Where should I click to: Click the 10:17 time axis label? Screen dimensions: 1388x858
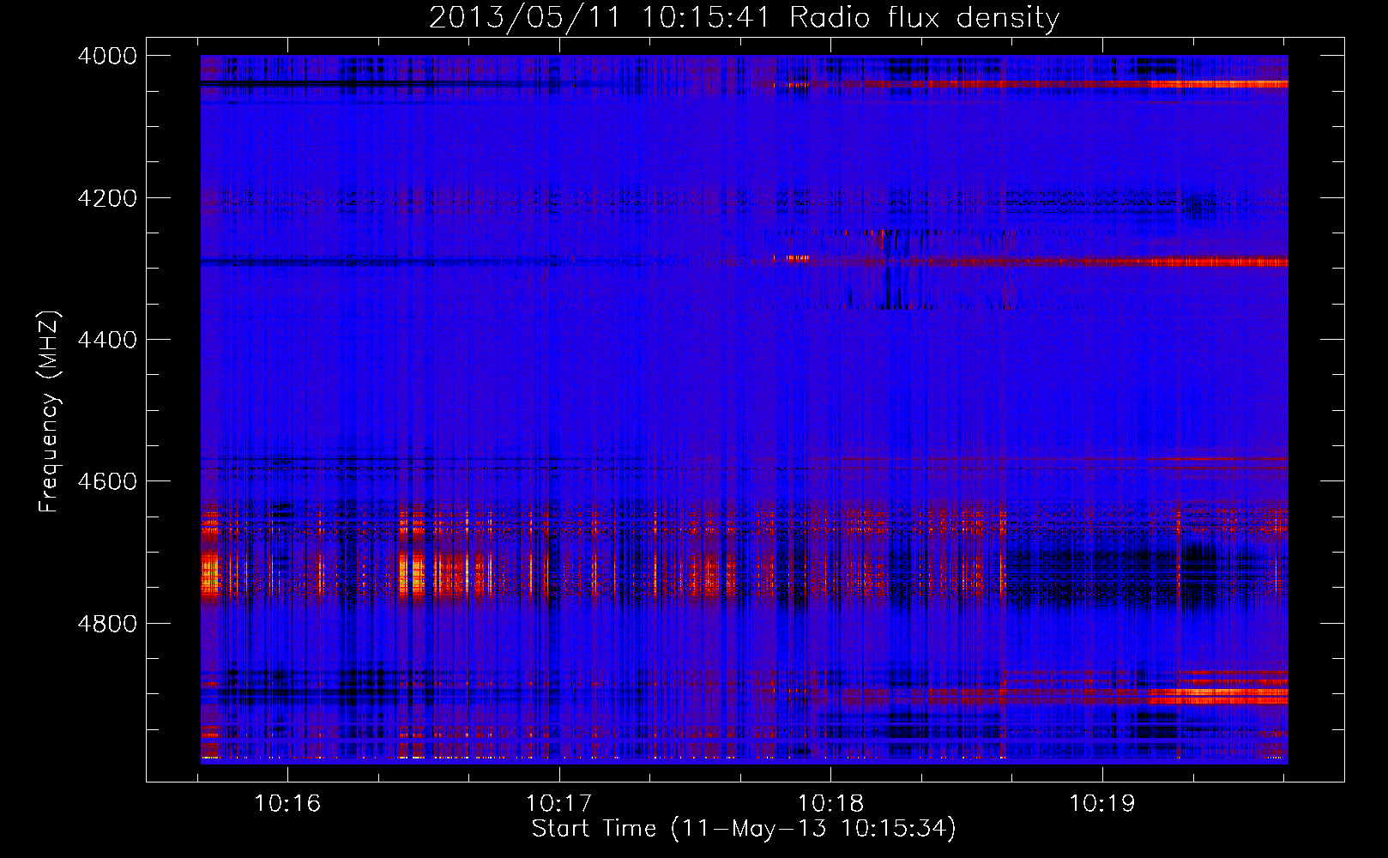click(x=559, y=803)
